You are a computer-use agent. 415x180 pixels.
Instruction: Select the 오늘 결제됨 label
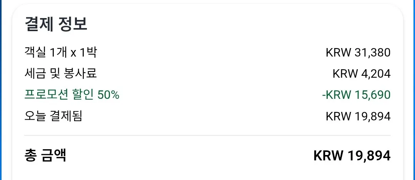click(53, 116)
